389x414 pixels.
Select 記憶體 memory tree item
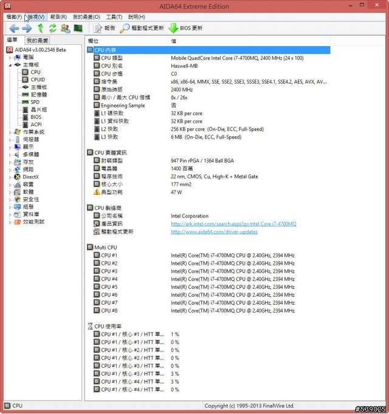click(x=39, y=95)
